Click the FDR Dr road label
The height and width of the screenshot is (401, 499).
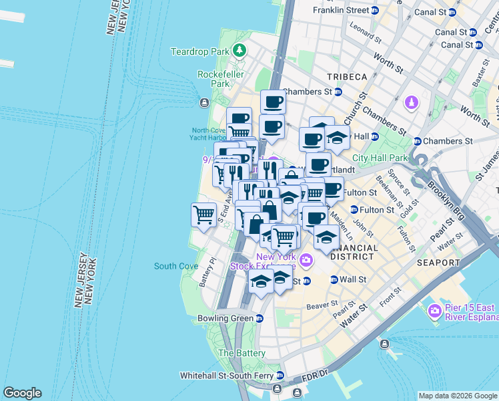click(314, 376)
